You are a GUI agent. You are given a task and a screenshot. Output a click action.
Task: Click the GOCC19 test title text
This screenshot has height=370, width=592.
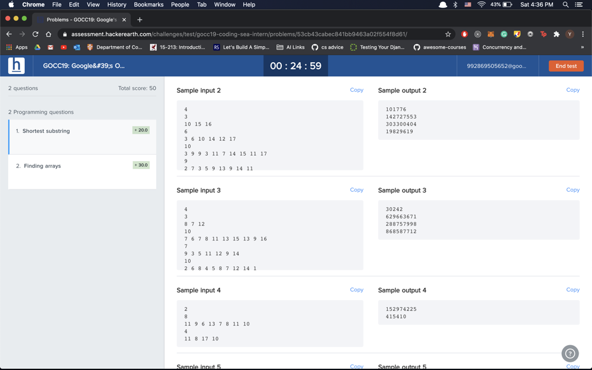pyautogui.click(x=84, y=66)
